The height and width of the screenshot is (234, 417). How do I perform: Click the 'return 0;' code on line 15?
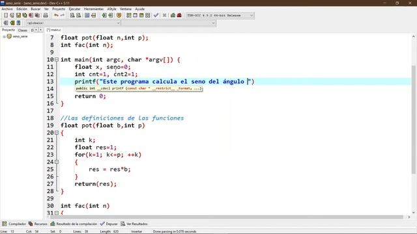[90, 96]
